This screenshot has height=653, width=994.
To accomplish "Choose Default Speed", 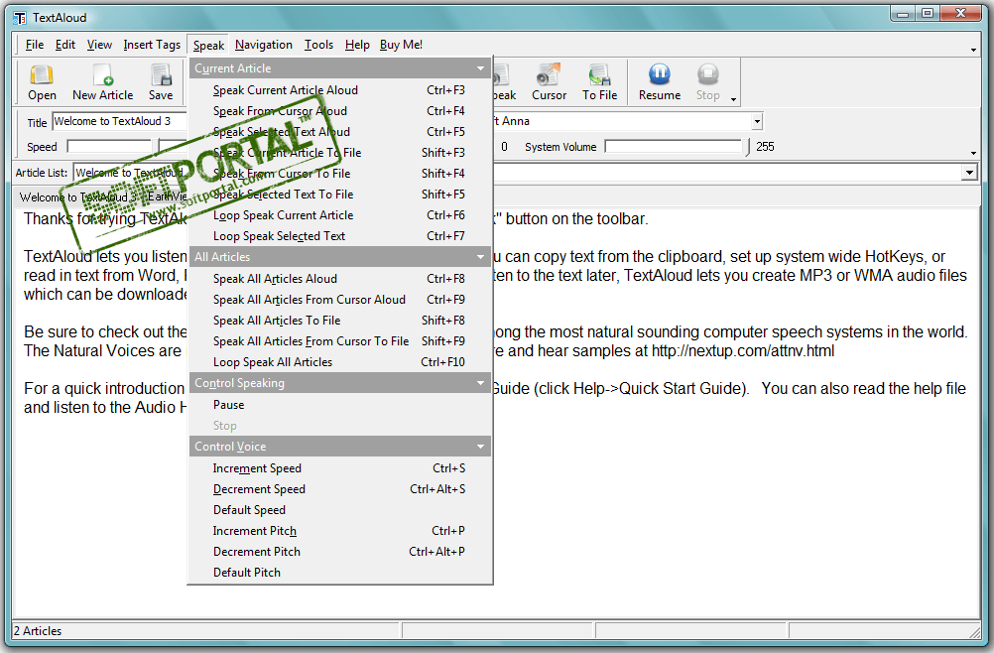I will 340,510.
